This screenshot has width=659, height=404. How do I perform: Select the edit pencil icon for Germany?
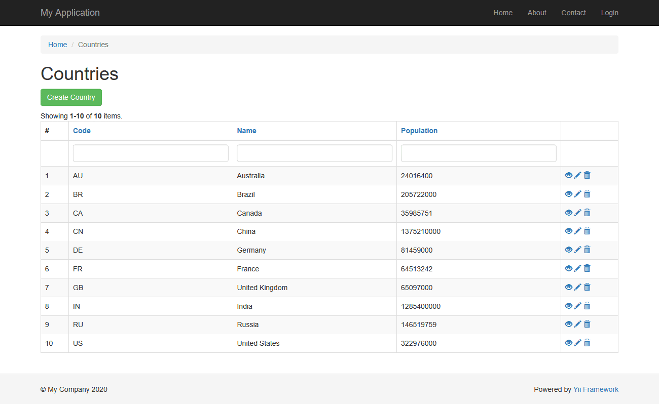[578, 250]
